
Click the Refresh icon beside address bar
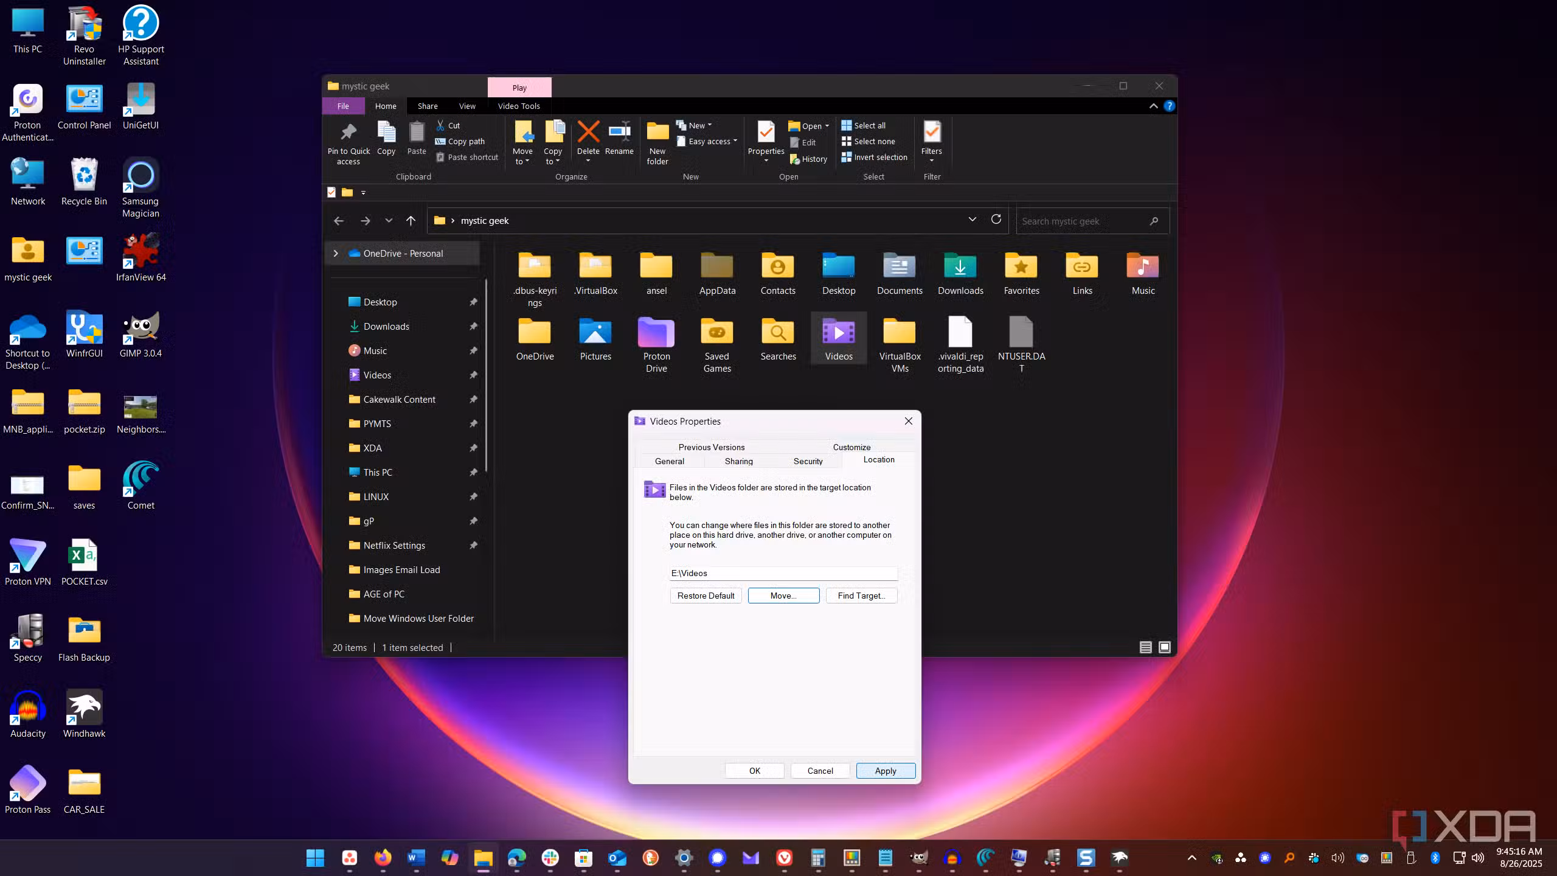point(996,219)
